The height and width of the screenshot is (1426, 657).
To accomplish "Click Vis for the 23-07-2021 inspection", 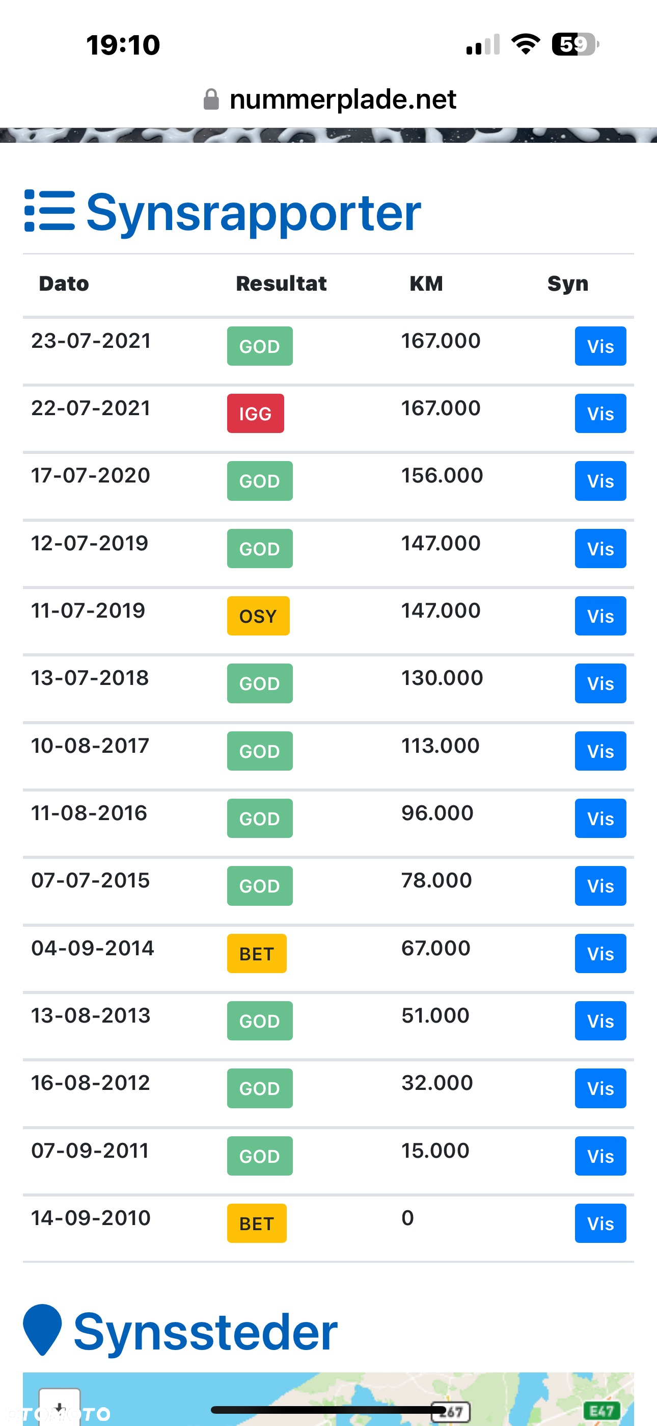I will [x=600, y=346].
